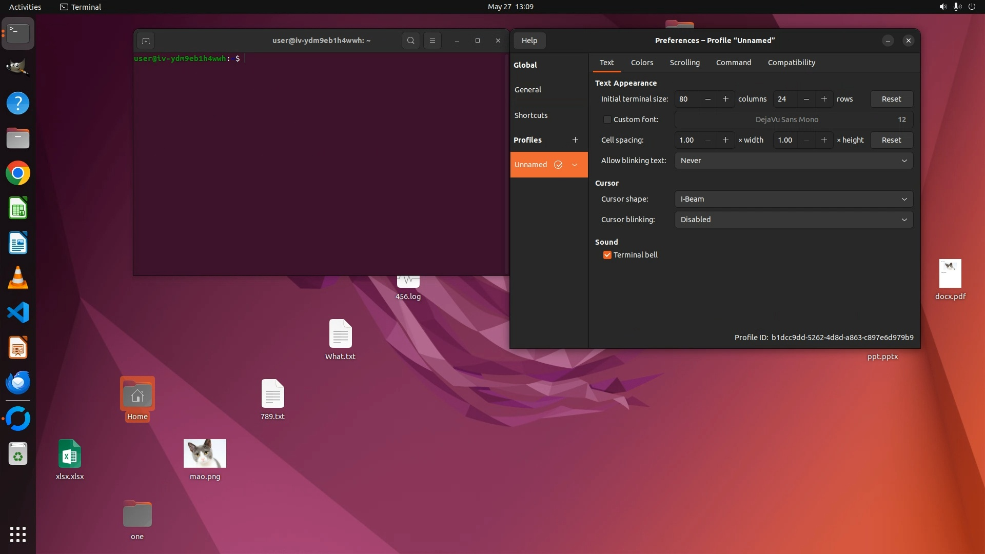Open the terminal hamburger menu

click(x=432, y=41)
